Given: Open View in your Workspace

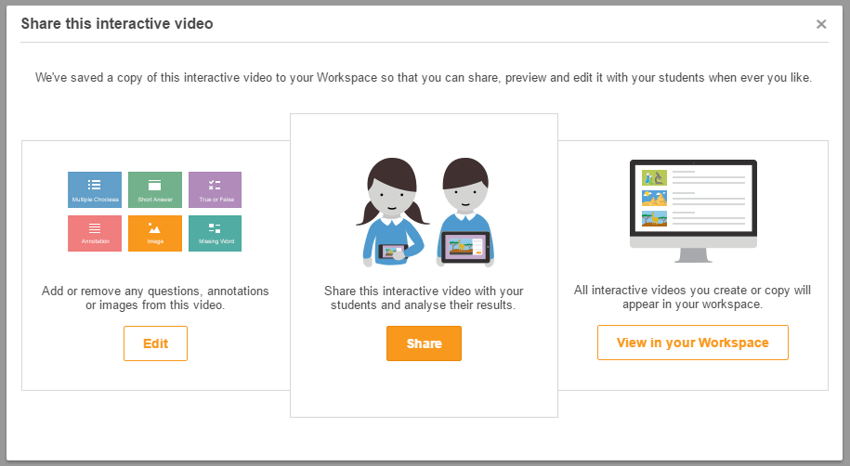Looking at the screenshot, I should pyautogui.click(x=693, y=343).
